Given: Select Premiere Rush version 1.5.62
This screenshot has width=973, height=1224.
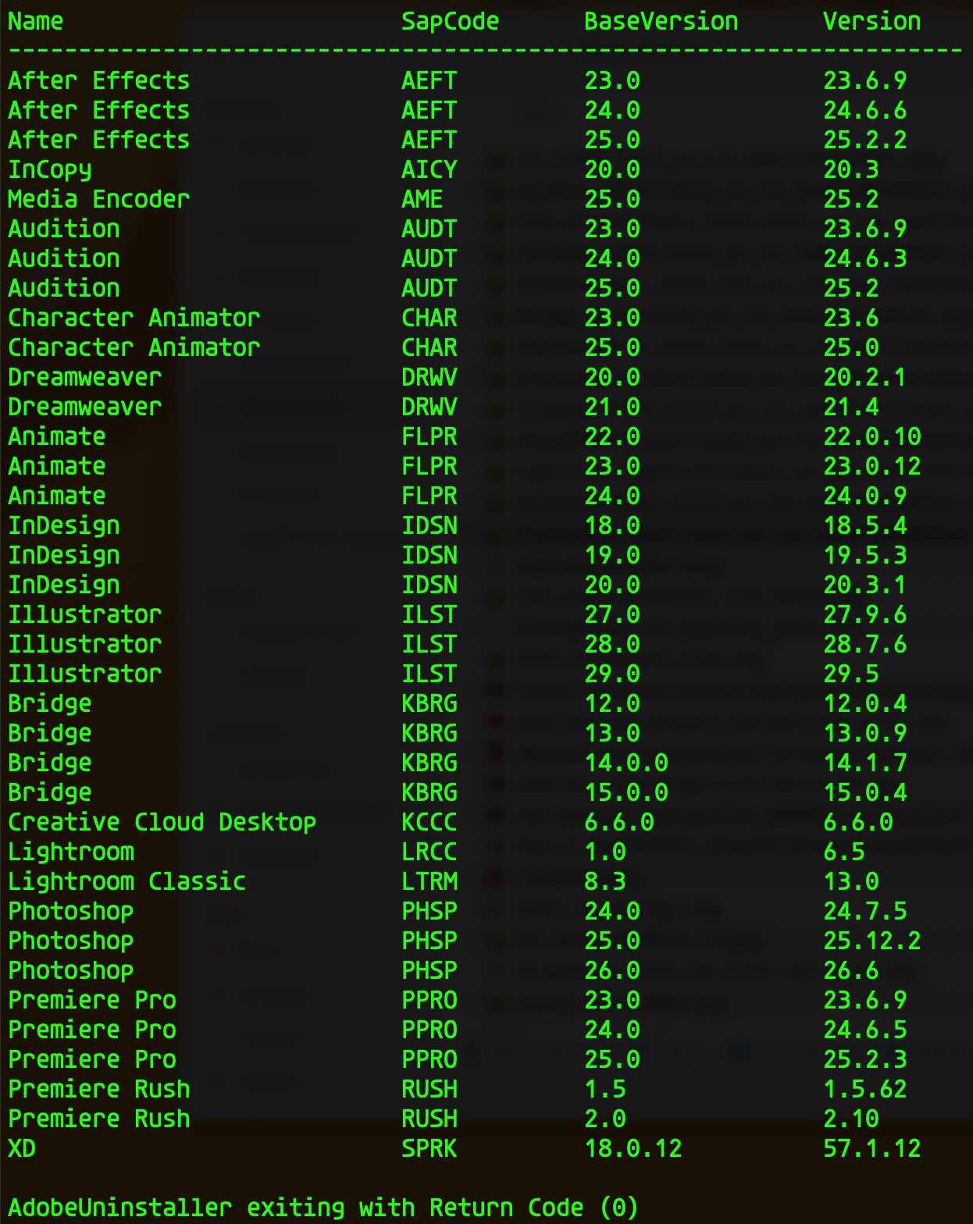Looking at the screenshot, I should [x=864, y=1089].
